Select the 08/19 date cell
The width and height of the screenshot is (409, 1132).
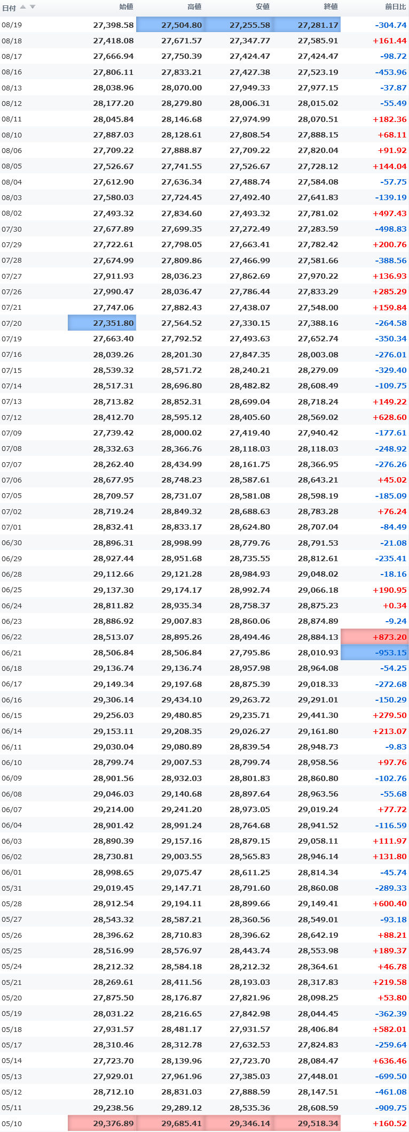tap(12, 25)
